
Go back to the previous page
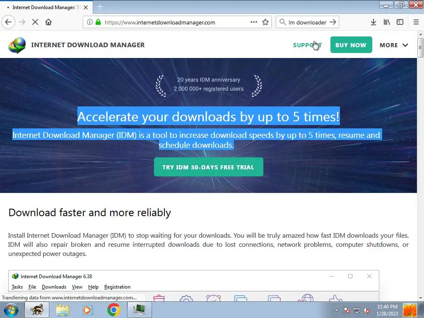click(8, 22)
